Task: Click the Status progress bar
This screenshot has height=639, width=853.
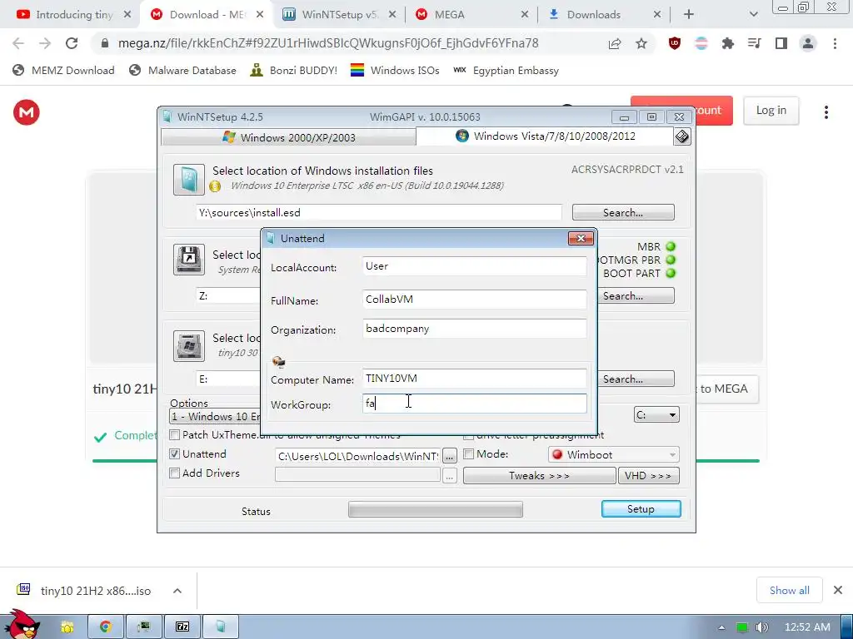Action: [435, 510]
